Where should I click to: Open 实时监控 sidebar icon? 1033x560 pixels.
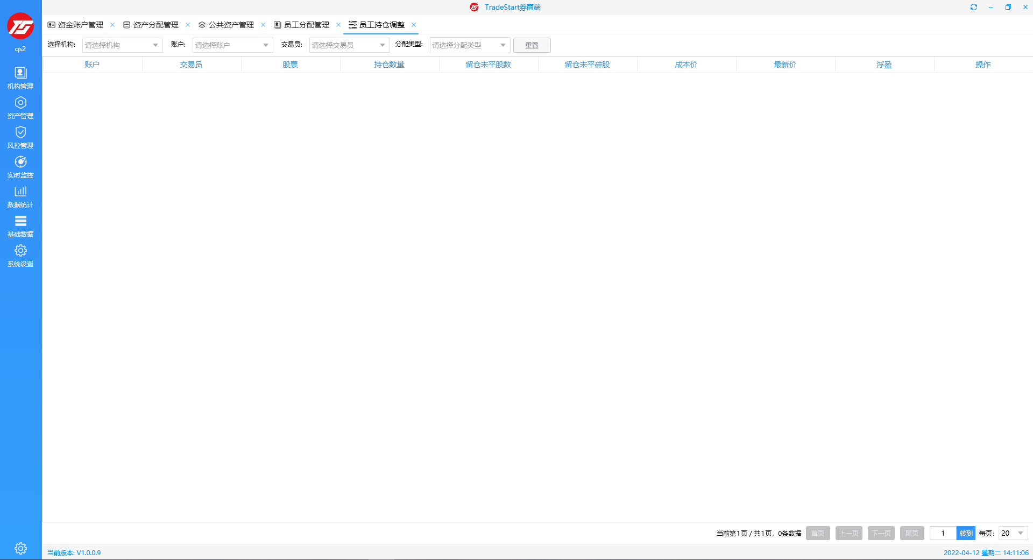[20, 167]
